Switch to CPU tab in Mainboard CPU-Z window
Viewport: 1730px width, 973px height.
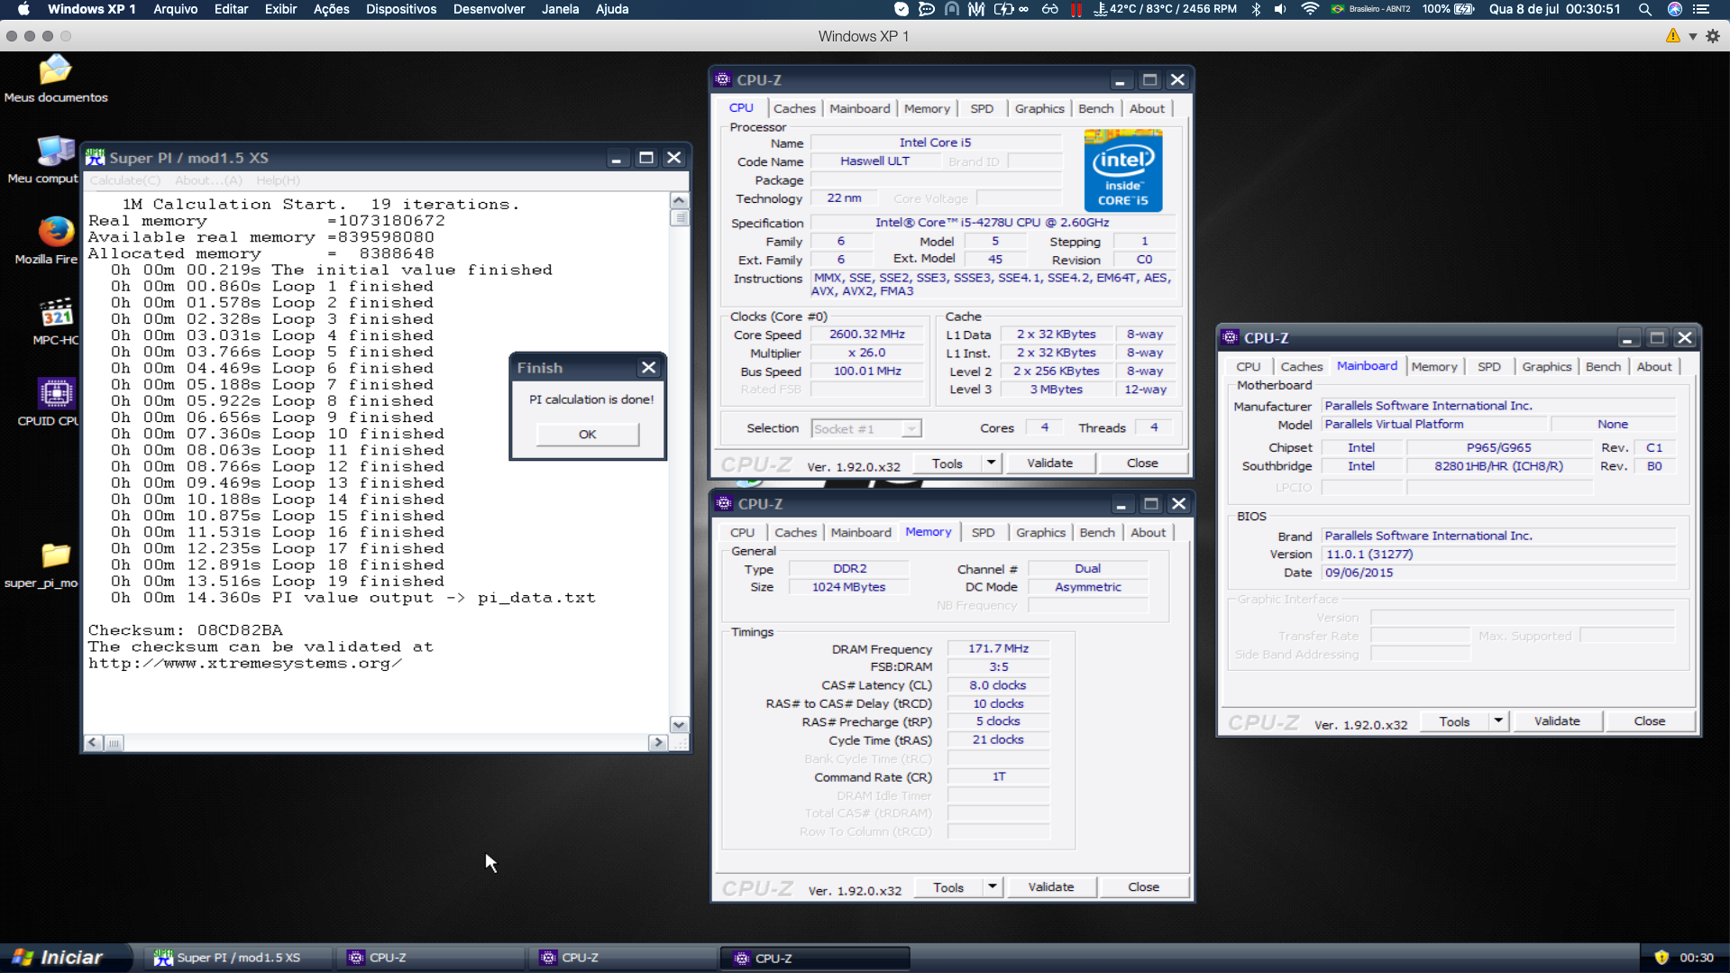(1248, 366)
